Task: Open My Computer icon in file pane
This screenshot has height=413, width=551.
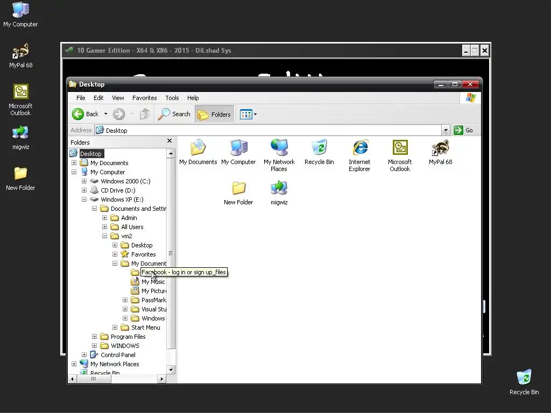Action: coord(238,152)
